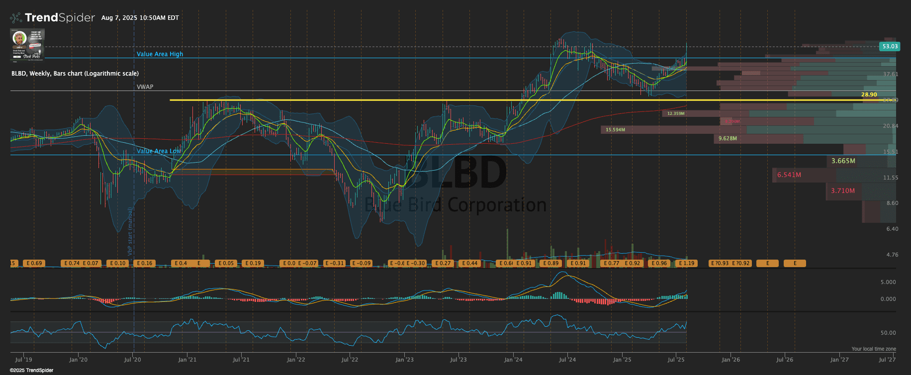911x375 pixels.
Task: Click the 5.000 MACD axis value
Action: tap(888, 282)
